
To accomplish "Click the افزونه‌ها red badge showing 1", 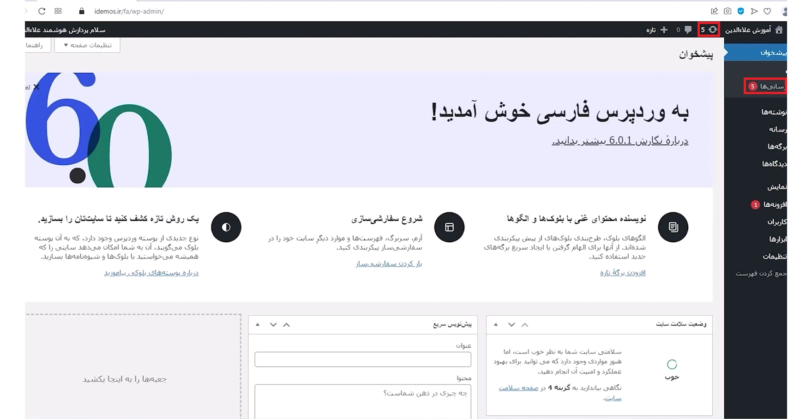I will click(755, 204).
